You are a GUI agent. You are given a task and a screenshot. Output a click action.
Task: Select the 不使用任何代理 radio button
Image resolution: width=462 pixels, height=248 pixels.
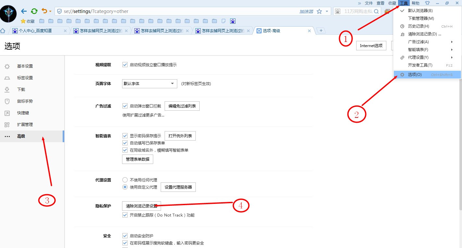pyautogui.click(x=125, y=180)
